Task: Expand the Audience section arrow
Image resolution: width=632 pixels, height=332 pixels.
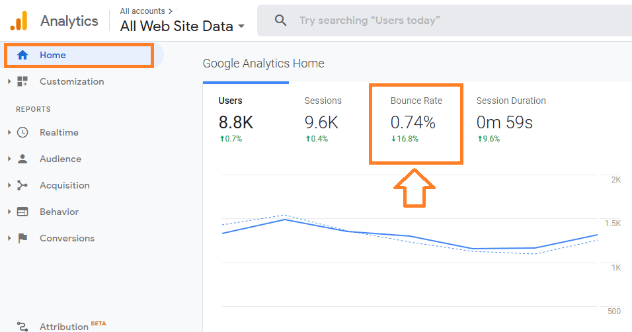Action: click(9, 159)
